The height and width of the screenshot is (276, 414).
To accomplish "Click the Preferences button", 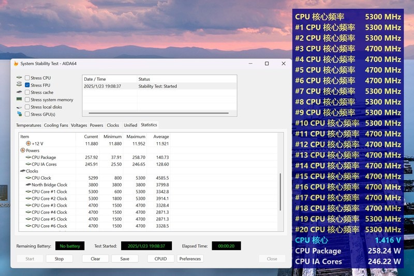I will click(x=190, y=259).
